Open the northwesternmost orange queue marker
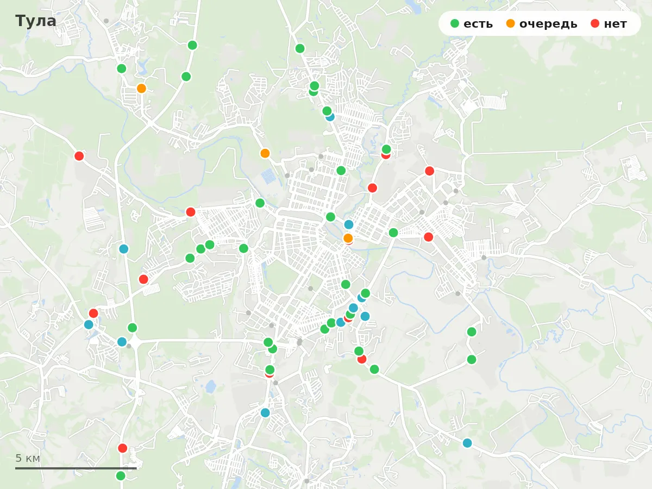This screenshot has width=652, height=489. [141, 88]
